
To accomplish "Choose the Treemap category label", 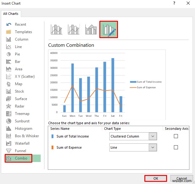I will click(x=22, y=114).
